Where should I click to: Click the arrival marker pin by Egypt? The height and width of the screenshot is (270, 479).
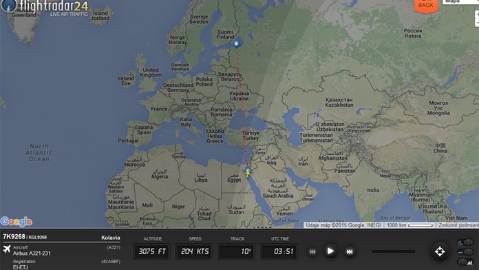pyautogui.click(x=248, y=170)
